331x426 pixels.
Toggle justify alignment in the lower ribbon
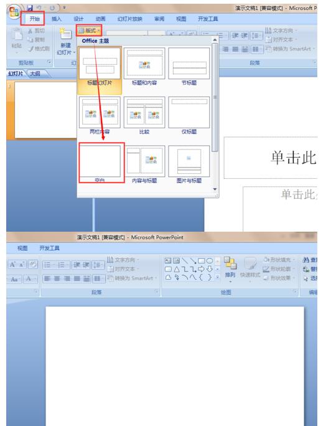pyautogui.click(x=77, y=278)
